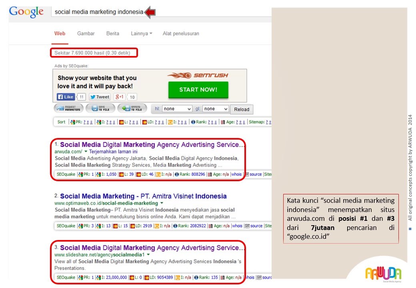Screen dimensions: 416x288
Task: Open the hl language dropdown
Action: click(177, 109)
